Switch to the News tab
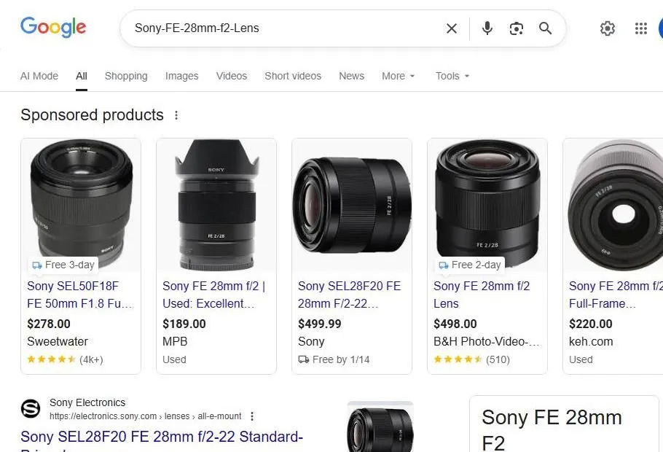 [x=351, y=76]
